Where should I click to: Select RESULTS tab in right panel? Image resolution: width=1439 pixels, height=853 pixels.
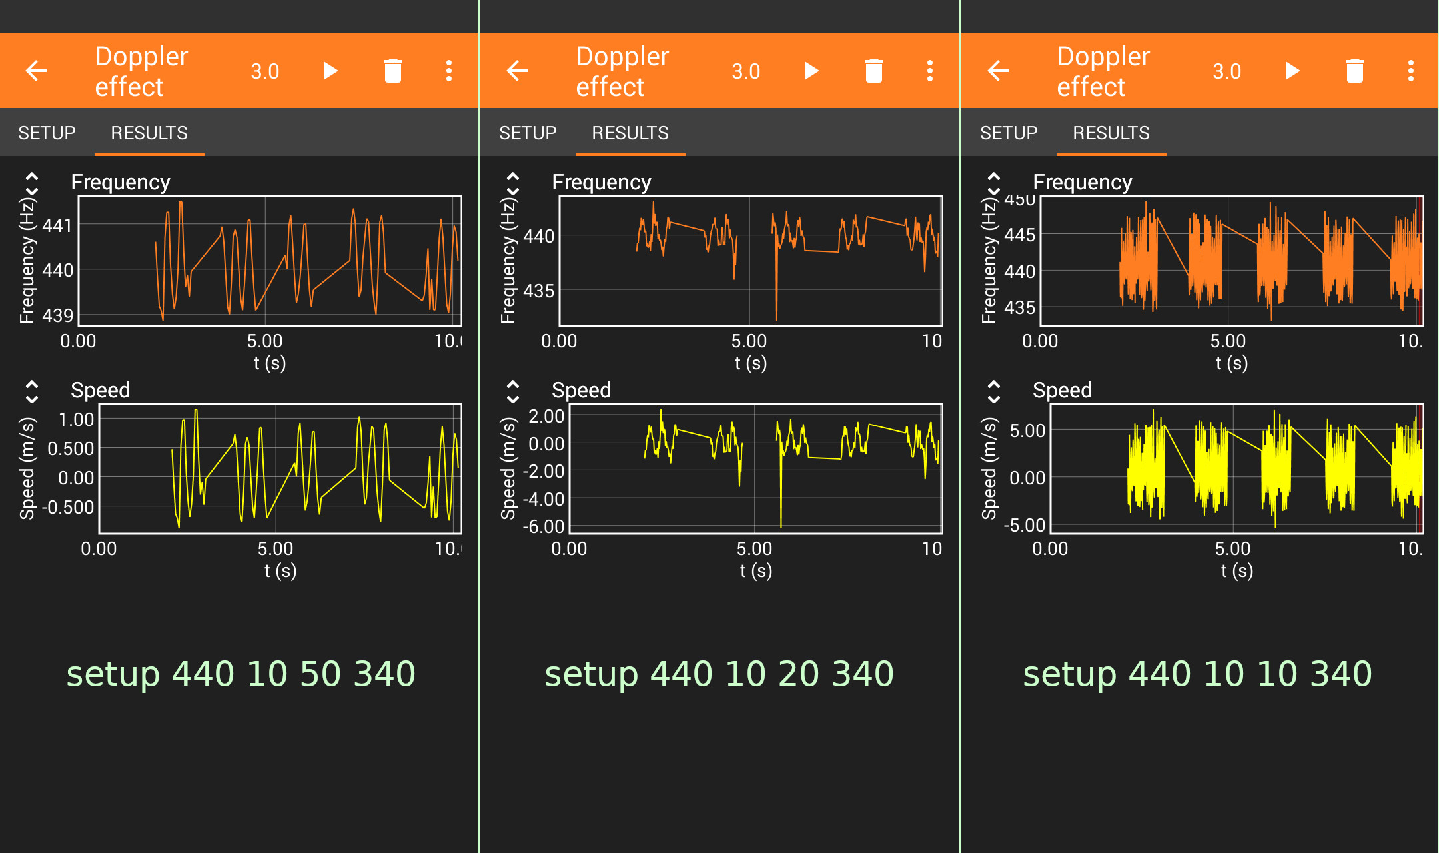1111,133
